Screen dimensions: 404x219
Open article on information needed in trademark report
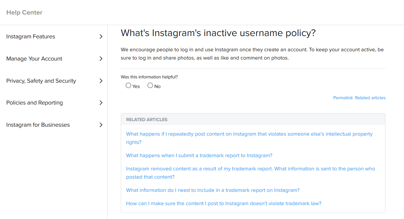(212, 190)
